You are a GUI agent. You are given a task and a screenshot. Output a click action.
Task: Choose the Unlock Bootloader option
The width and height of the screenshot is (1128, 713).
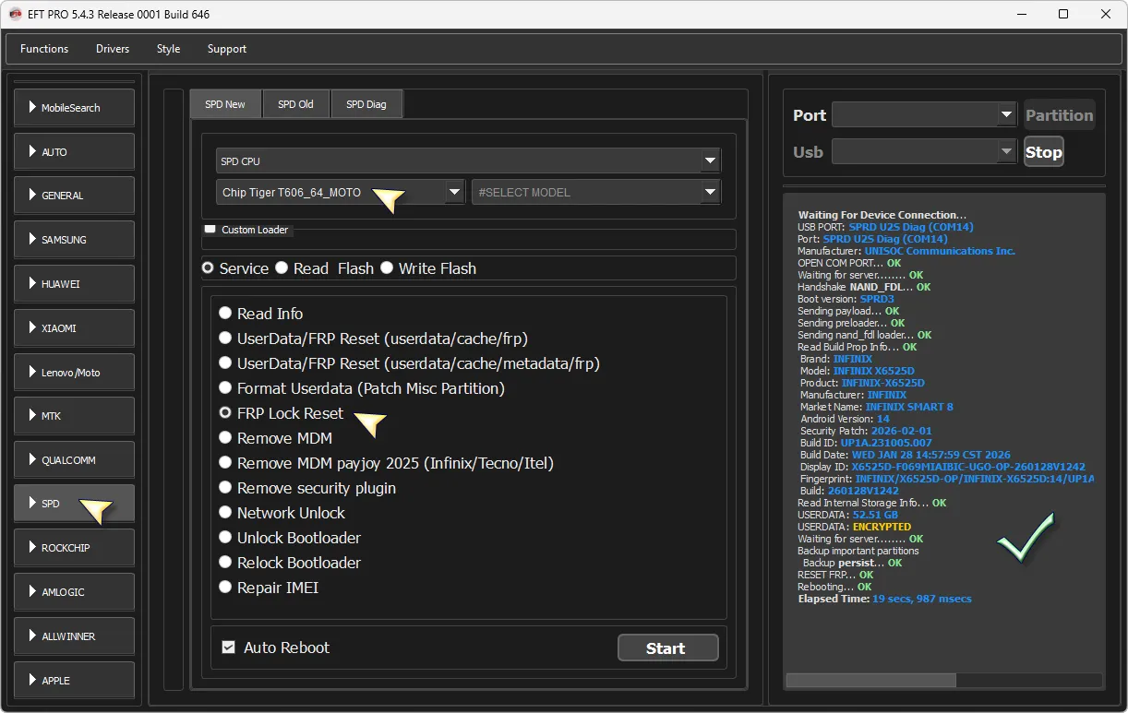coord(225,538)
